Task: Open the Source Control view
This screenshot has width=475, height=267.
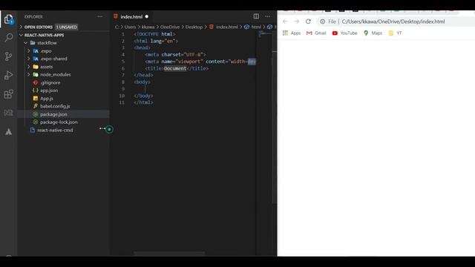Action: (x=8, y=56)
